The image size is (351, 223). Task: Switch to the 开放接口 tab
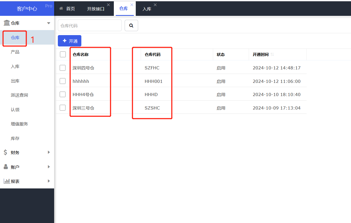pyautogui.click(x=96, y=9)
